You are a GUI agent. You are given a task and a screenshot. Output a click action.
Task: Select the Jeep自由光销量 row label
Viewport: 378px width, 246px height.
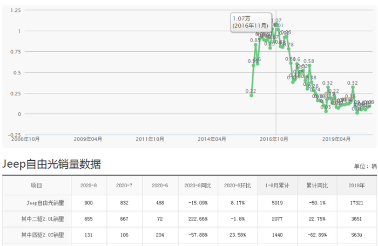pyautogui.click(x=45, y=203)
